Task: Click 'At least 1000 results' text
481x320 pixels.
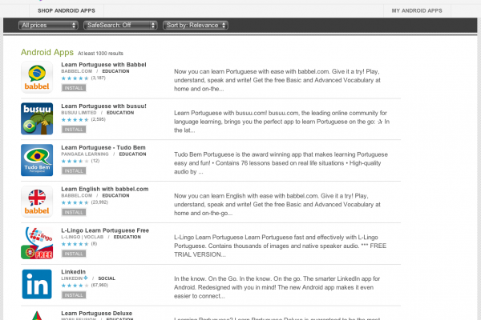Action: (100, 54)
